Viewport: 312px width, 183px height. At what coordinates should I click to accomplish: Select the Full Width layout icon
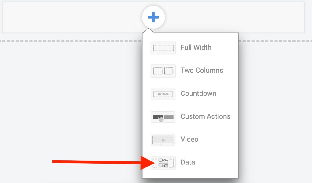pyautogui.click(x=163, y=48)
